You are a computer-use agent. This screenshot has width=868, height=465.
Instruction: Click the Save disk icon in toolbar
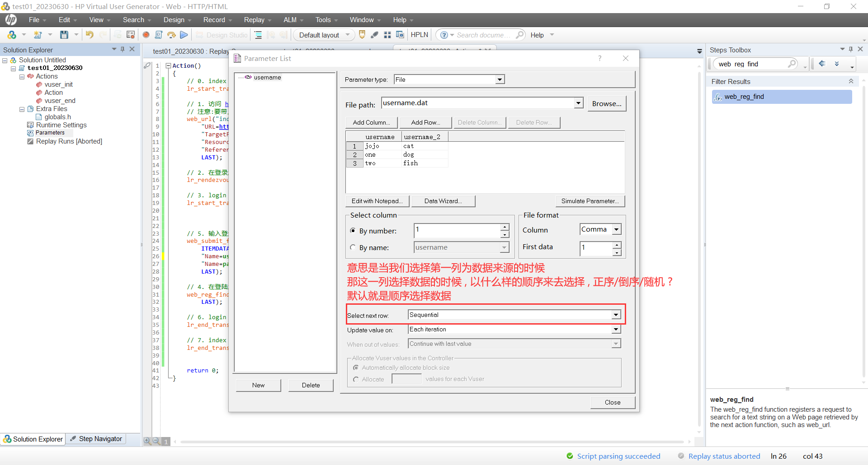tap(64, 35)
